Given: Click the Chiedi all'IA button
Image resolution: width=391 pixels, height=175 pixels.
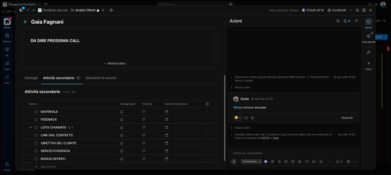Looking at the screenshot, I should 313,10.
